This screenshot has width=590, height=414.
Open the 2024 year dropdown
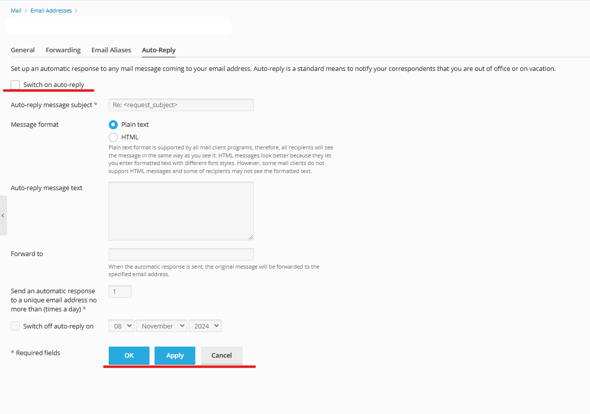tap(205, 326)
